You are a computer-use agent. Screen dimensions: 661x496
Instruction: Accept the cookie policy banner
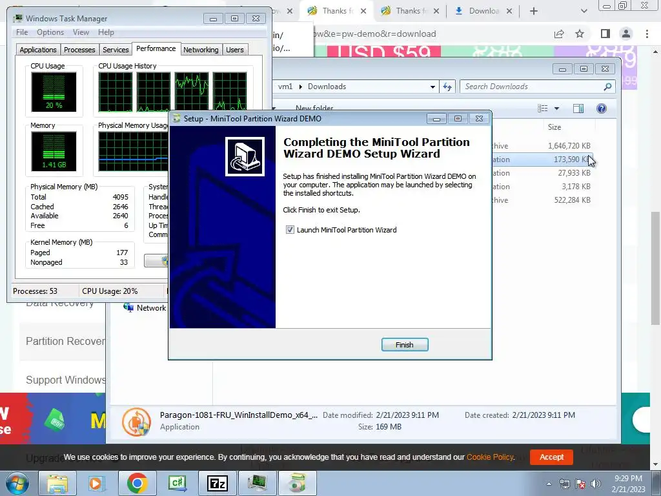click(551, 457)
